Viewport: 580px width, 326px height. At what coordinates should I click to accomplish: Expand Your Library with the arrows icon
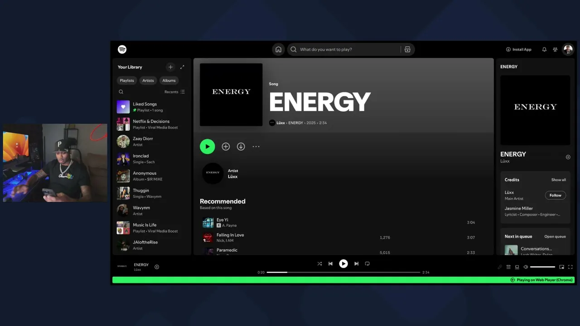(182, 67)
